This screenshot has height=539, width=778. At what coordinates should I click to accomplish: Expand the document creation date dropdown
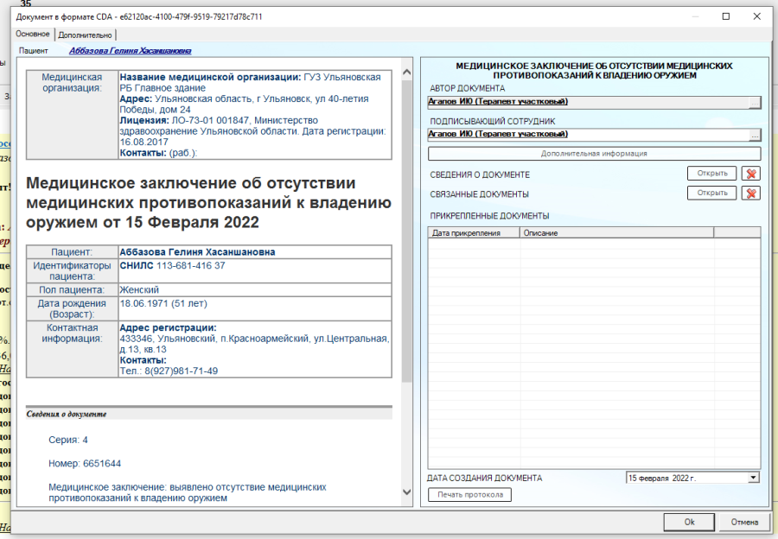tap(753, 478)
